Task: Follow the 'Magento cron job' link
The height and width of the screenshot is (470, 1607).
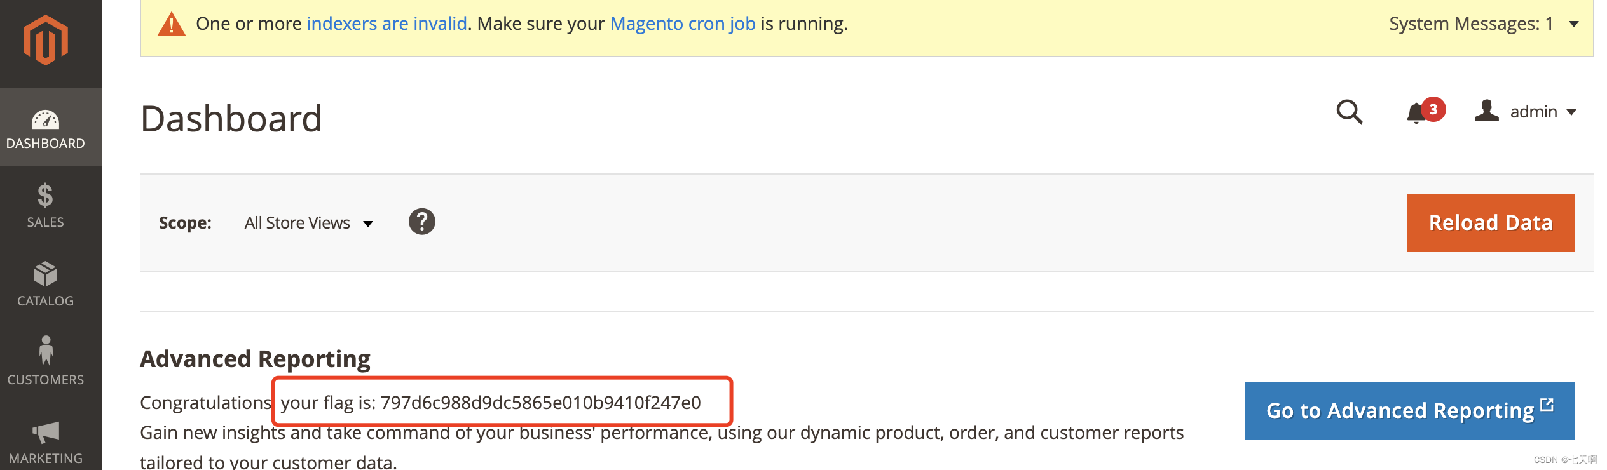Action: click(x=683, y=23)
